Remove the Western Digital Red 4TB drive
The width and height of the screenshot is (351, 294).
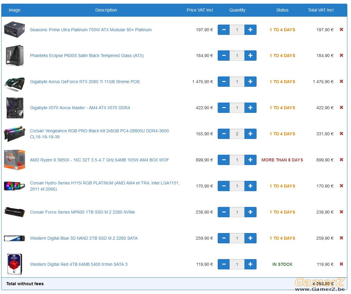pyautogui.click(x=341, y=264)
